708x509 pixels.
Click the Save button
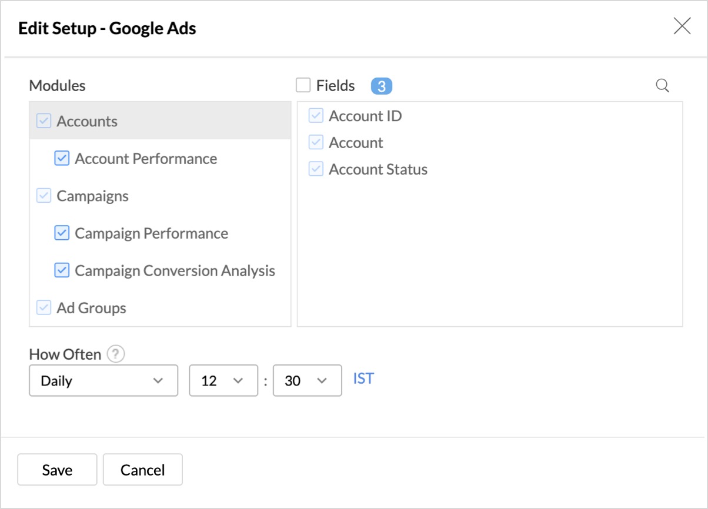pos(57,470)
